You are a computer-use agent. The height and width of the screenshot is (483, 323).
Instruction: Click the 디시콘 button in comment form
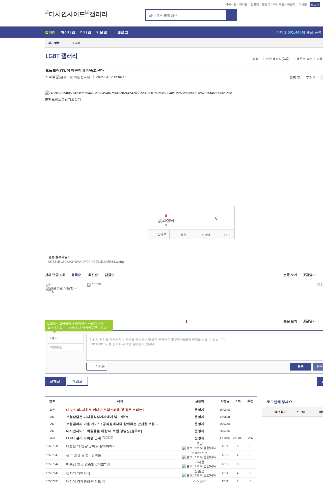pos(97,366)
